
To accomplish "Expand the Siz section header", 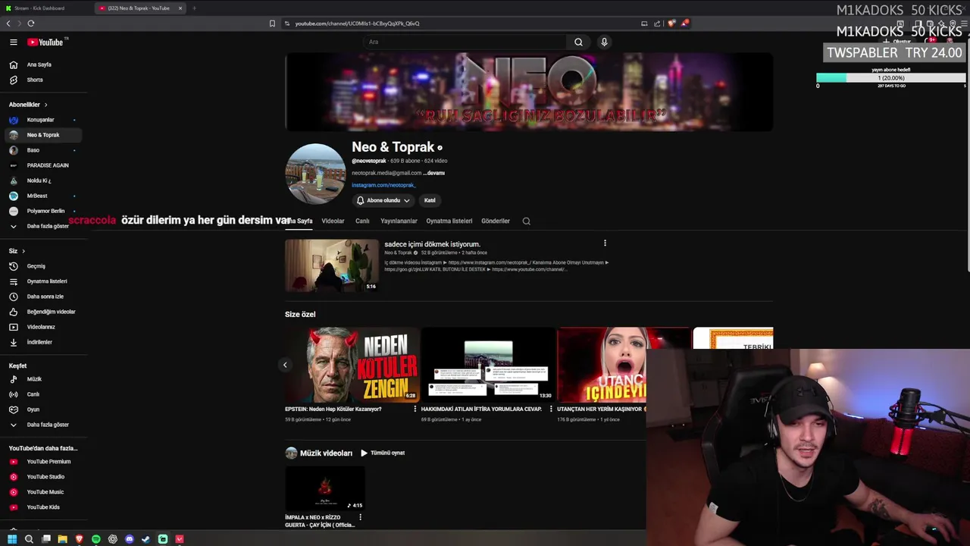I will pyautogui.click(x=17, y=251).
